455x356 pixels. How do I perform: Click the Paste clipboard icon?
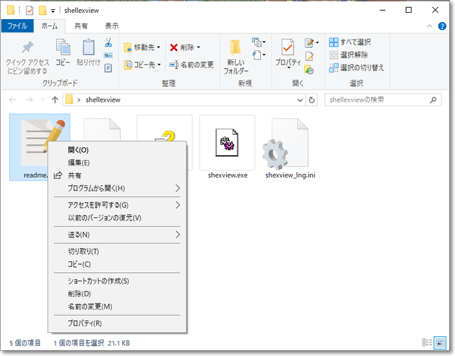[88, 48]
